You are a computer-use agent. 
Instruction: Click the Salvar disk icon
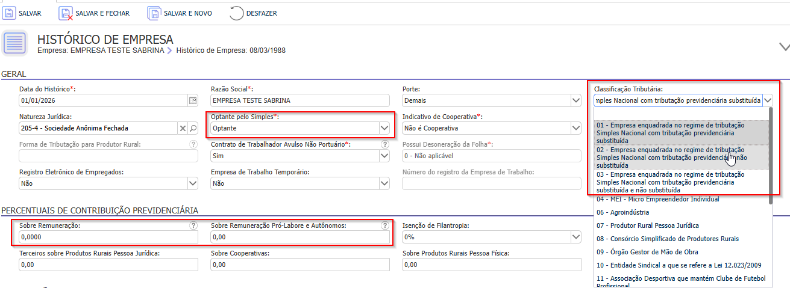point(10,13)
